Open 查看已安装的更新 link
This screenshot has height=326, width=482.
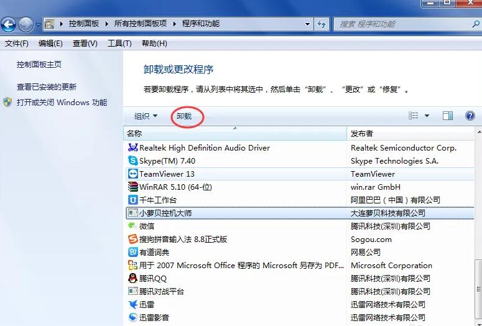[x=47, y=87]
